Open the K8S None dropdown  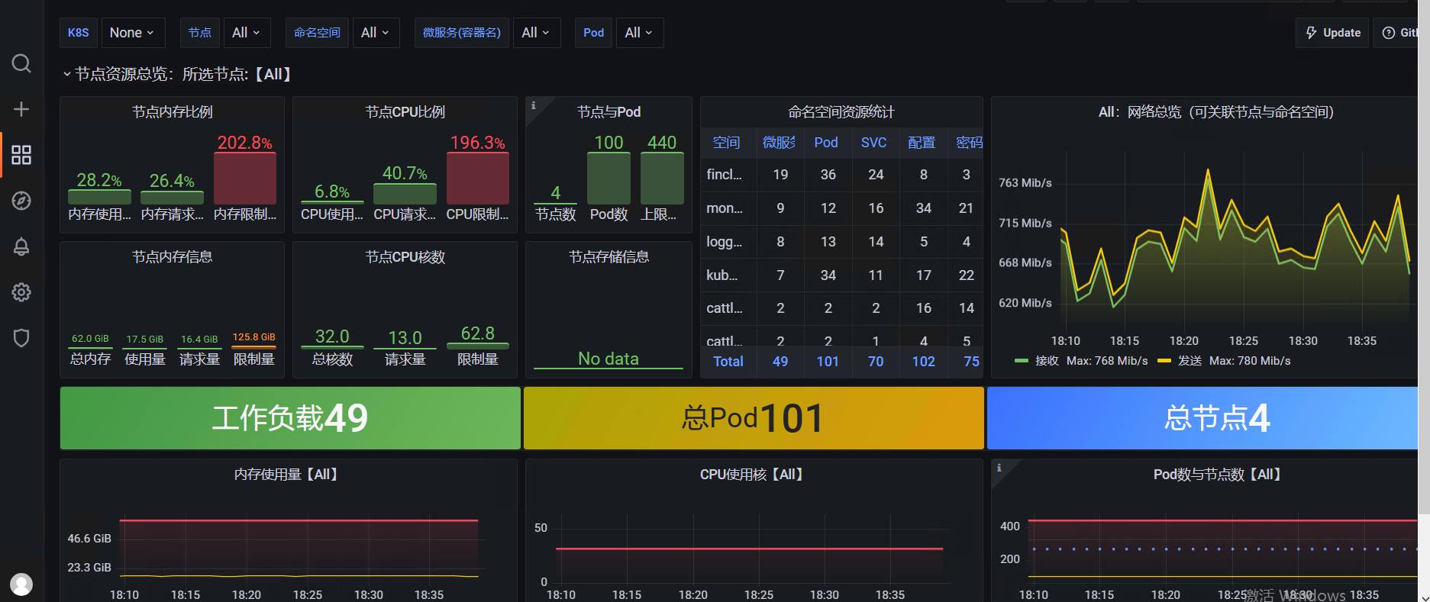pos(132,33)
